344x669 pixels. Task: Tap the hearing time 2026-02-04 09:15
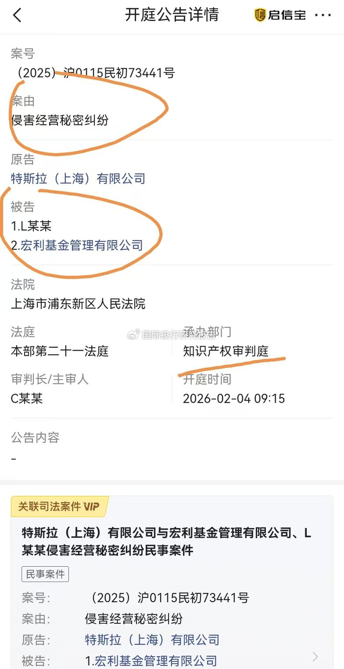234,398
